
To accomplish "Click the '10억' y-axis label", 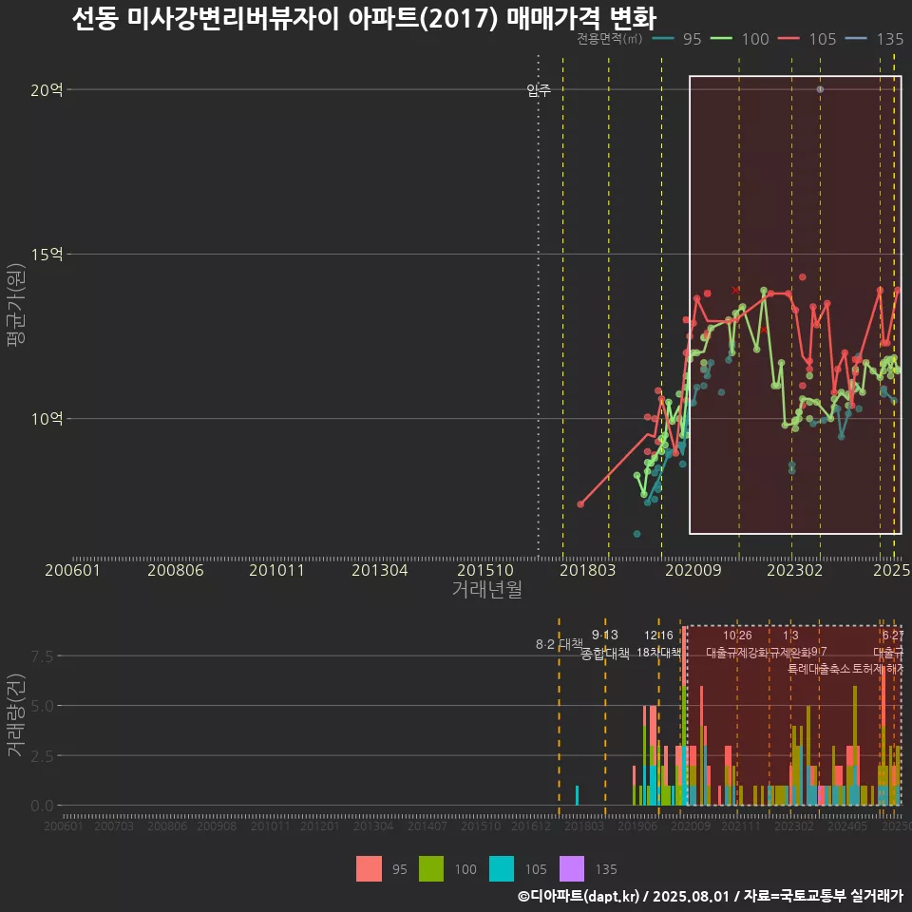I will pyautogui.click(x=47, y=419).
